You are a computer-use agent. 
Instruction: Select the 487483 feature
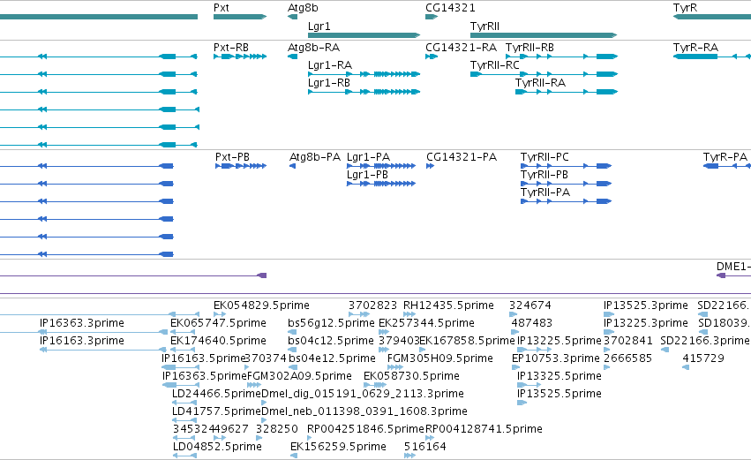514,332
